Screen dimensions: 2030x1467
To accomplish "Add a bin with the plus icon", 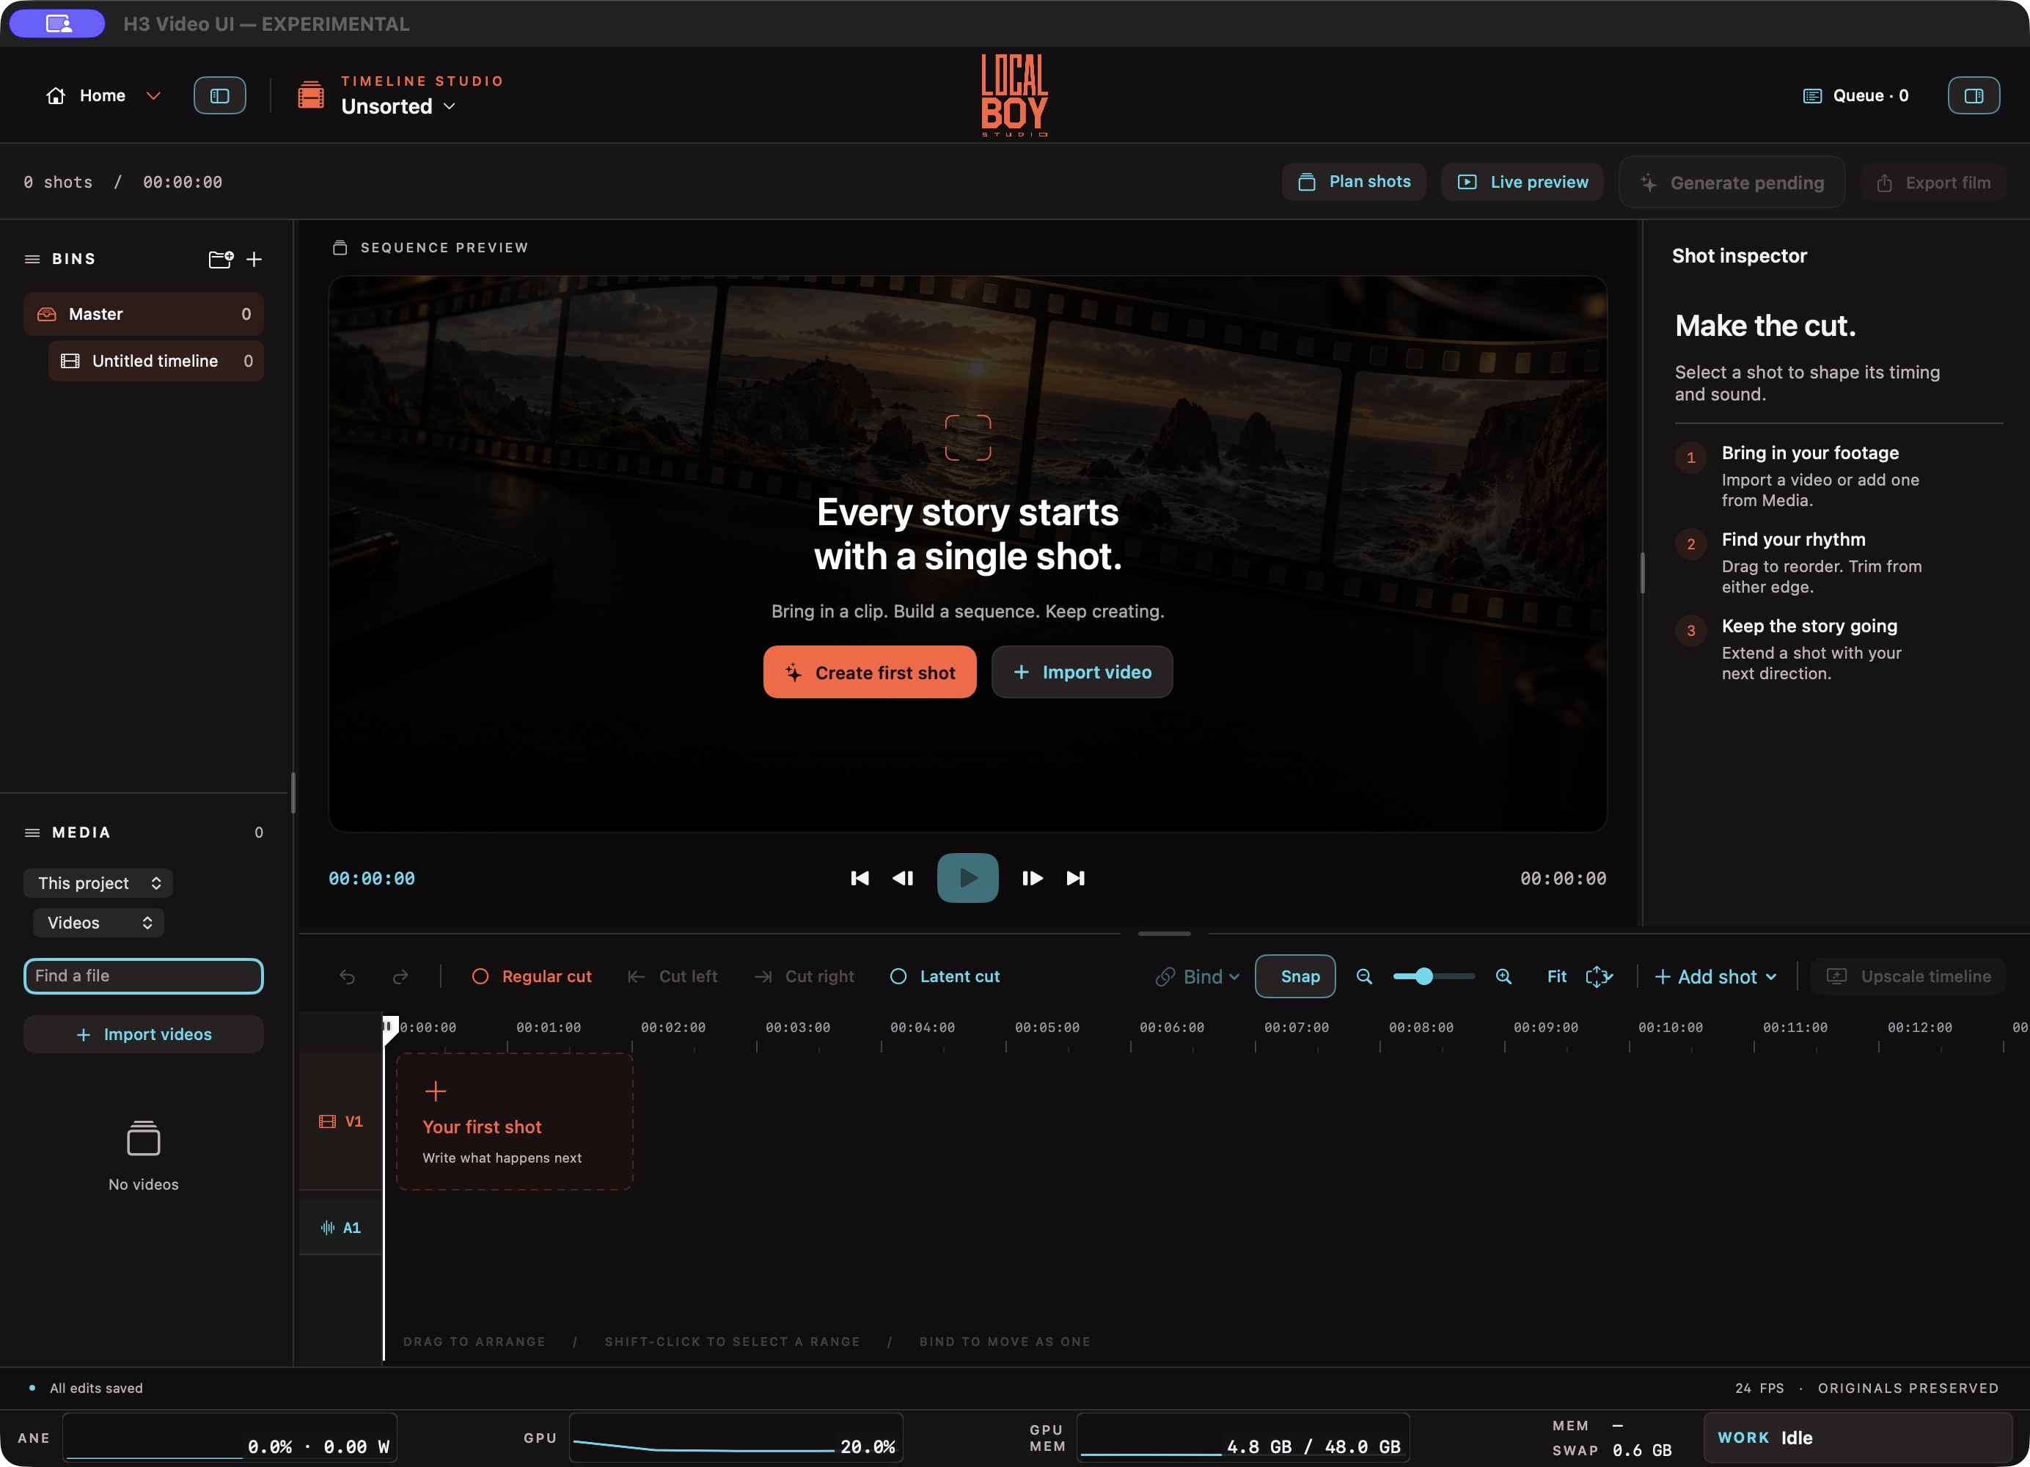I will coord(254,260).
